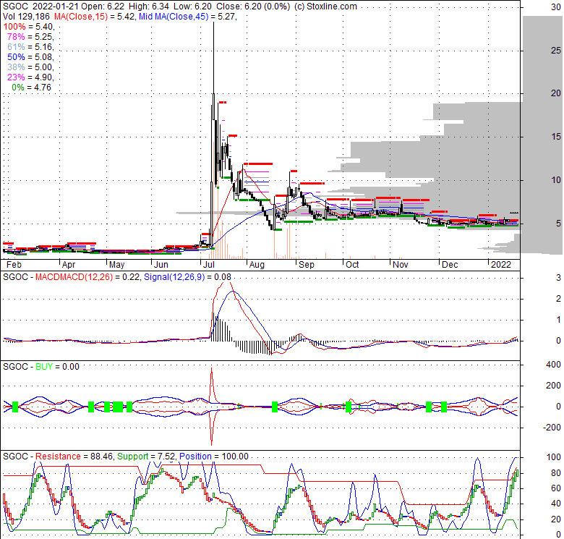Click the -200 value on BUY panel axis
564x539 pixels.
pyautogui.click(x=552, y=428)
